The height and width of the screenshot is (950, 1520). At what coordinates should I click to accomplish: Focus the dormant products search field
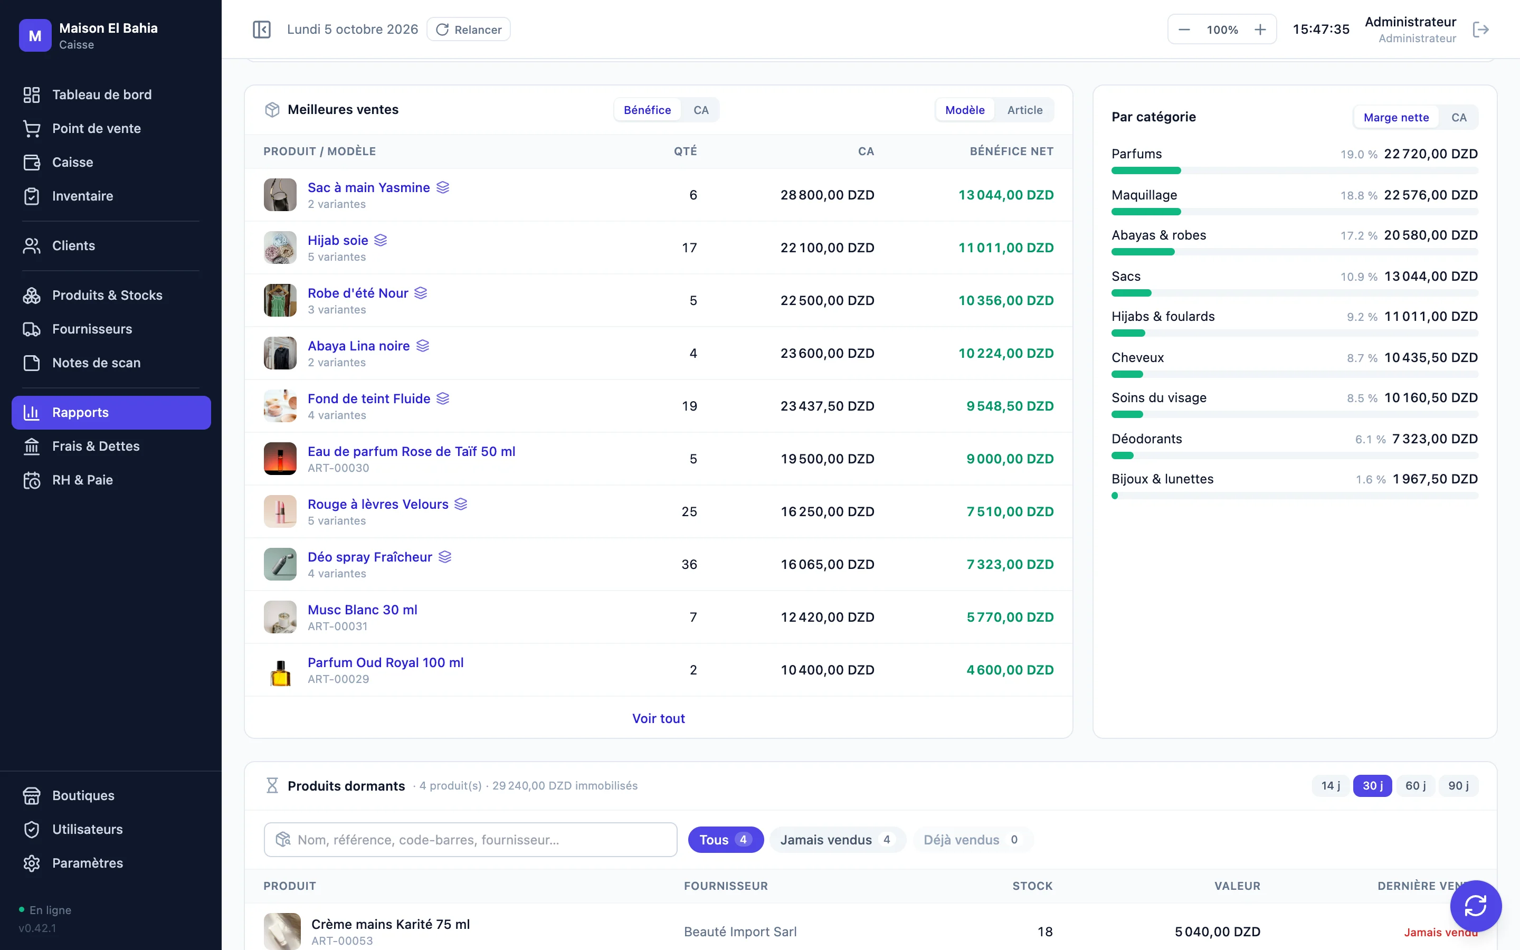pyautogui.click(x=470, y=839)
